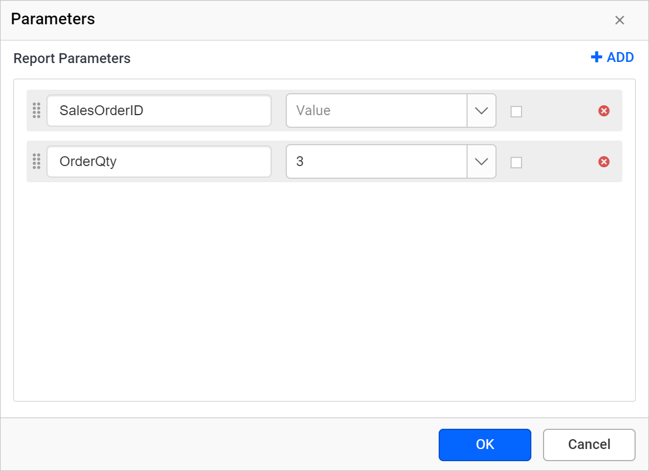Focus the OrderQty value field showing 3
The height and width of the screenshot is (471, 649).
coord(377,161)
